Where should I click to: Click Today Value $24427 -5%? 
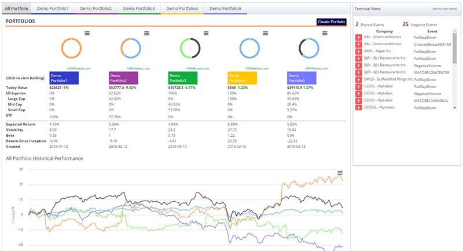59,88
